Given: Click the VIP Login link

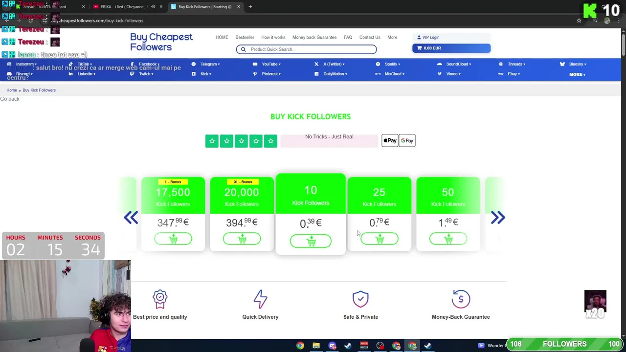Looking at the screenshot, I should click(430, 37).
